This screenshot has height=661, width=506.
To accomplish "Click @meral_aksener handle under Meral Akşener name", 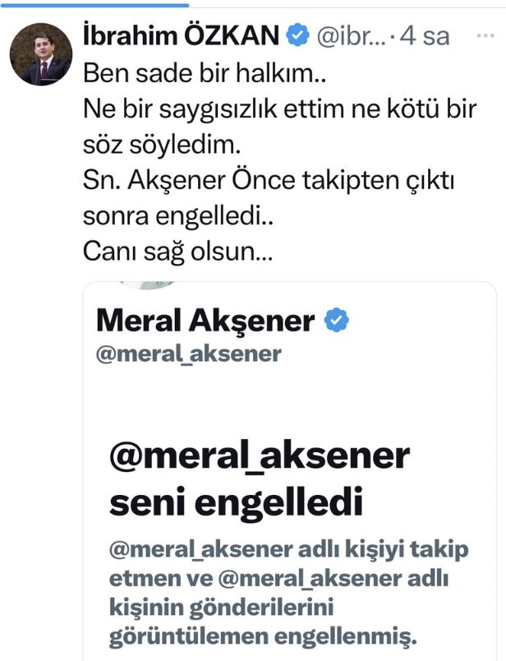I will pyautogui.click(x=189, y=354).
